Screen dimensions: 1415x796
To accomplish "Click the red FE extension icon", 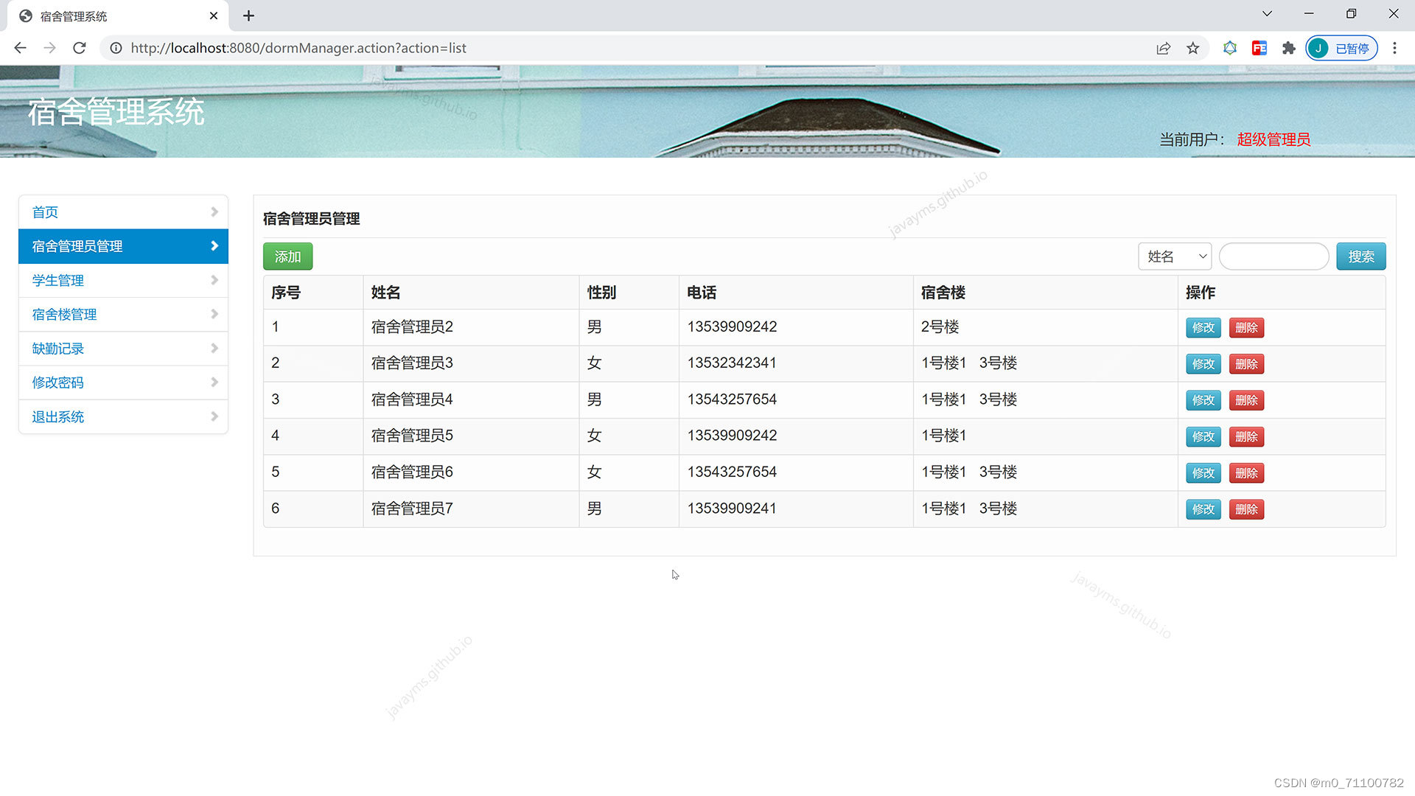I will point(1259,48).
